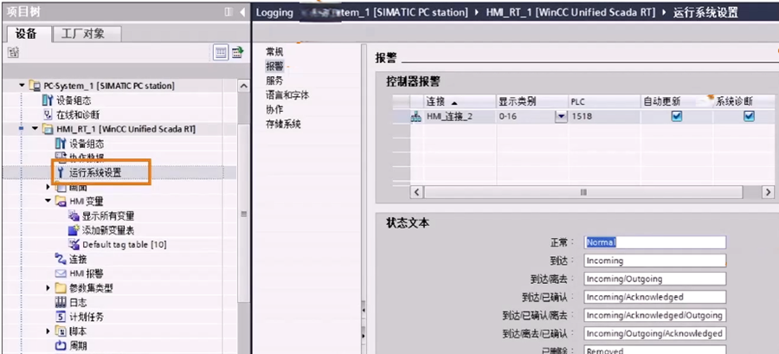Image resolution: width=779 pixels, height=354 pixels.
Task: Click the 到达 field containing Incoming
Action: 655,261
